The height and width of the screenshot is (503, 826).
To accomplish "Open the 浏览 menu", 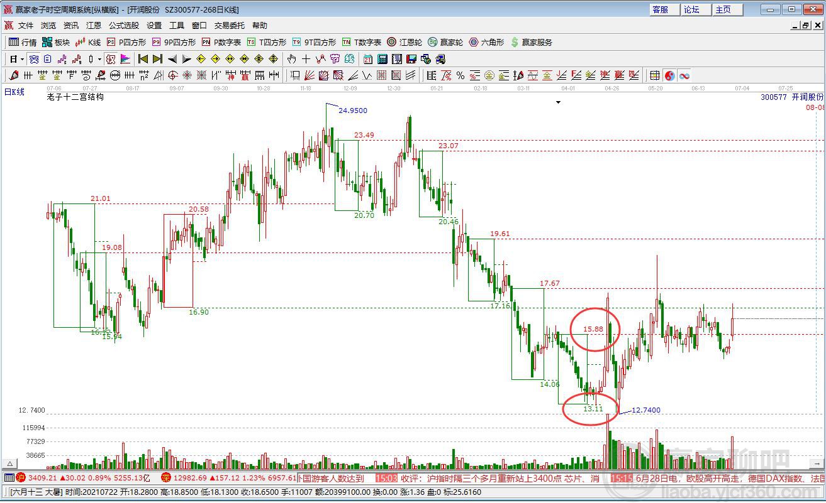I will [48, 26].
